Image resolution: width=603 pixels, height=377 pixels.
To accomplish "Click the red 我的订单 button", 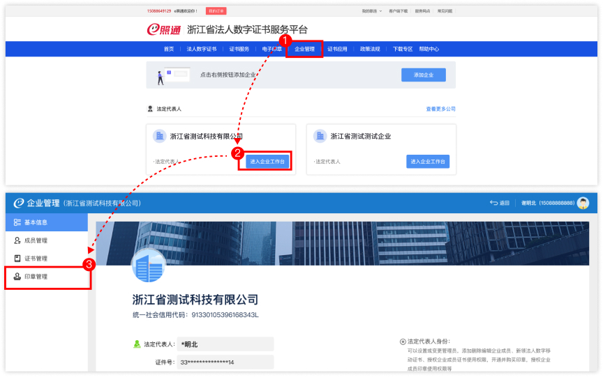I will [x=216, y=11].
